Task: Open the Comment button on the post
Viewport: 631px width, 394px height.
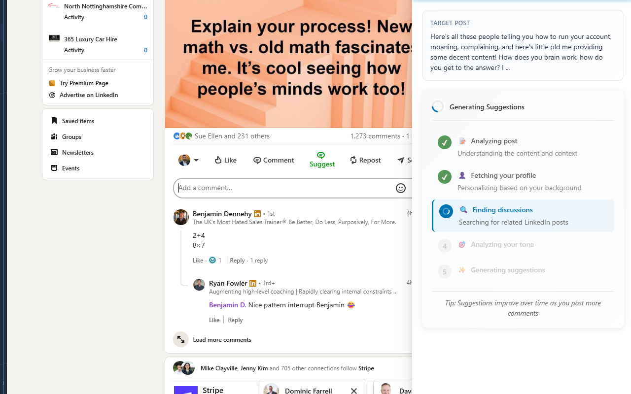Action: click(x=274, y=160)
